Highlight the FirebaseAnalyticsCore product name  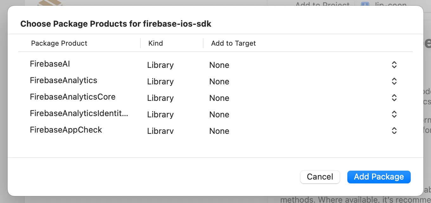click(x=73, y=97)
